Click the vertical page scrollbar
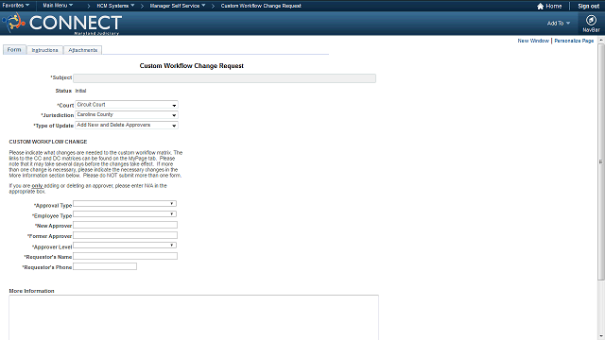This screenshot has width=605, height=340. point(601,161)
